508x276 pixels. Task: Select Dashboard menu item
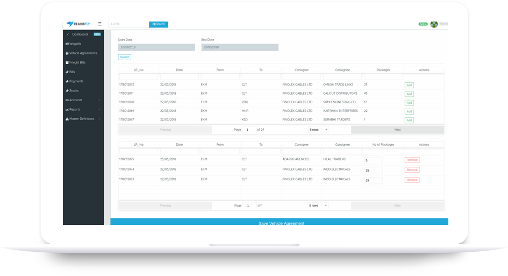[80, 34]
